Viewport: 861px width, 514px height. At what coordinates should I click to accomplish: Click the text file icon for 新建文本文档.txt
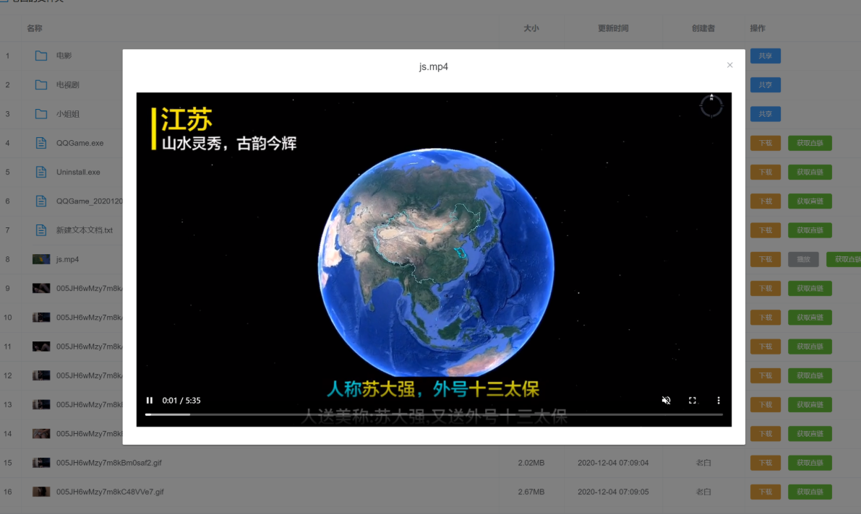pos(41,230)
